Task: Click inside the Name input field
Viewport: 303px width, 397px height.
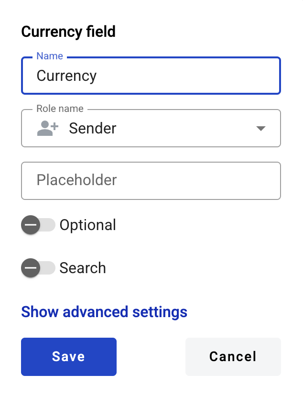Action: tap(151, 75)
